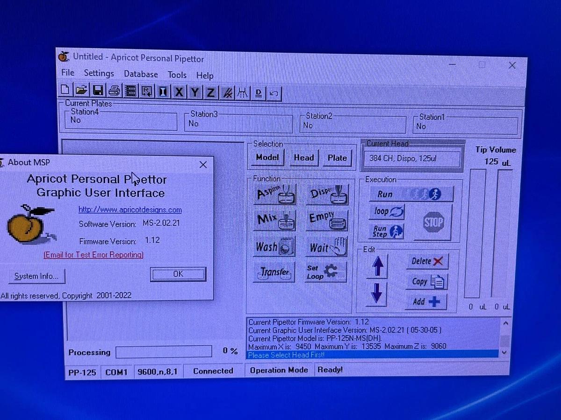Open the File menu
This screenshot has height=420, width=561.
coord(68,73)
